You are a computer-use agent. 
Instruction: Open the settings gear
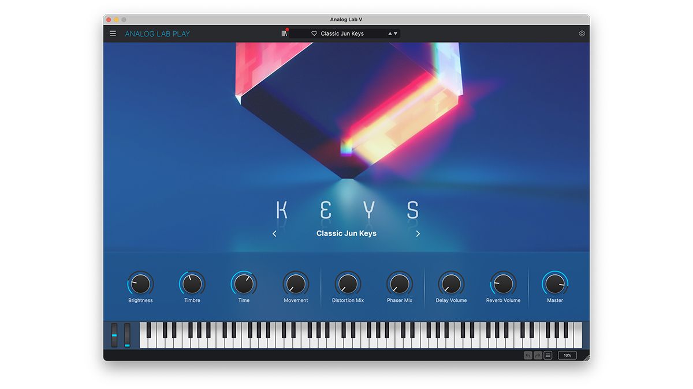pos(582,33)
